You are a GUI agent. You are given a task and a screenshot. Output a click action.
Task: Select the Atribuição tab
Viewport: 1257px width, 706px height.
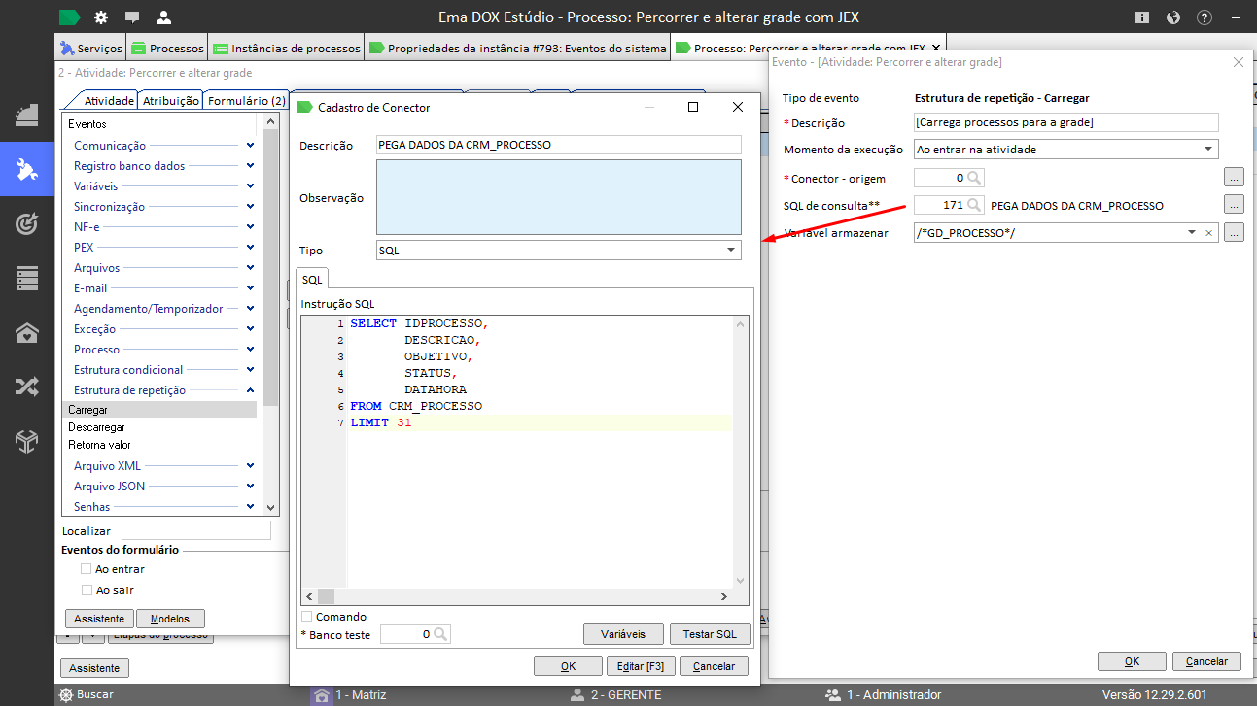click(171, 100)
